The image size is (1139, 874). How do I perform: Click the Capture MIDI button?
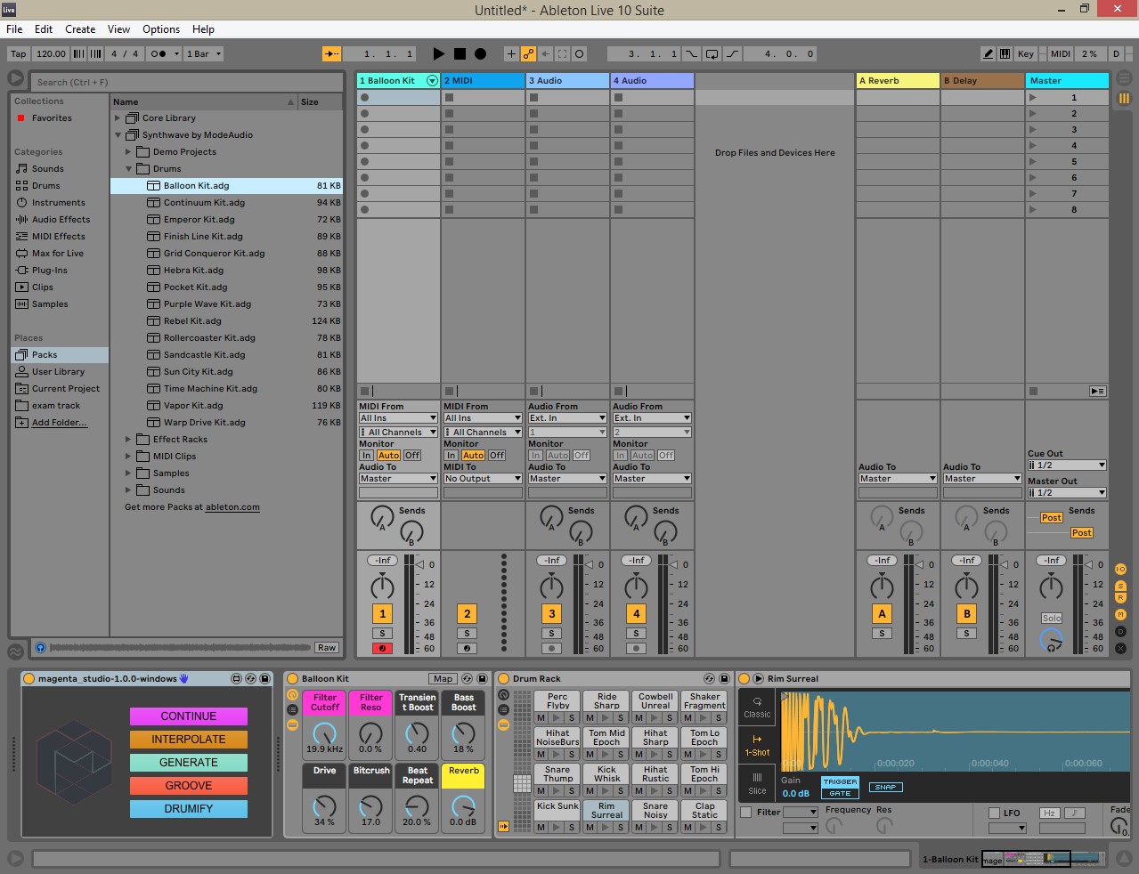click(x=562, y=53)
